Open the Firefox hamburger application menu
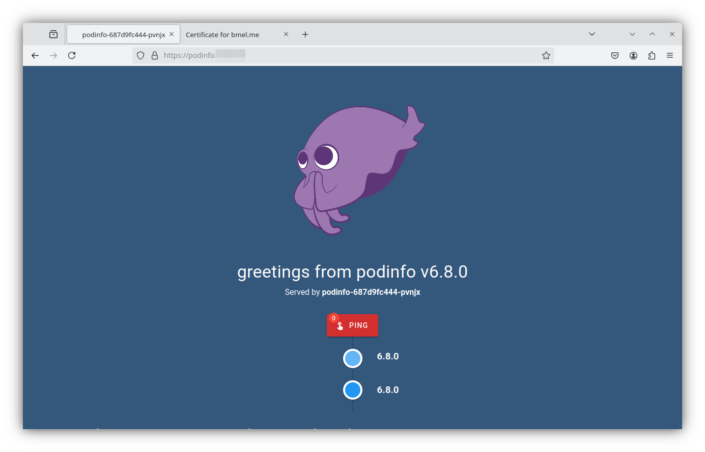705x452 pixels. click(x=670, y=55)
